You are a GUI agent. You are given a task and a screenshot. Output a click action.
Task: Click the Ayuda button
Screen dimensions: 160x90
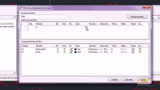pyautogui.click(x=143, y=79)
